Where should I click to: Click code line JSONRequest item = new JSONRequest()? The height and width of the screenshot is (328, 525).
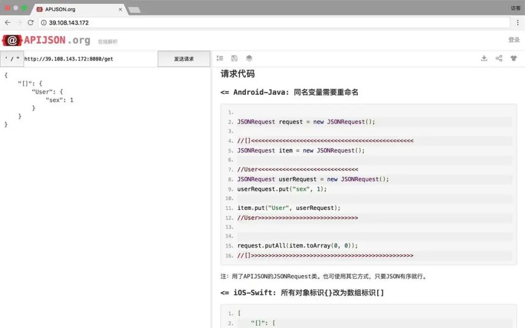[x=301, y=151]
